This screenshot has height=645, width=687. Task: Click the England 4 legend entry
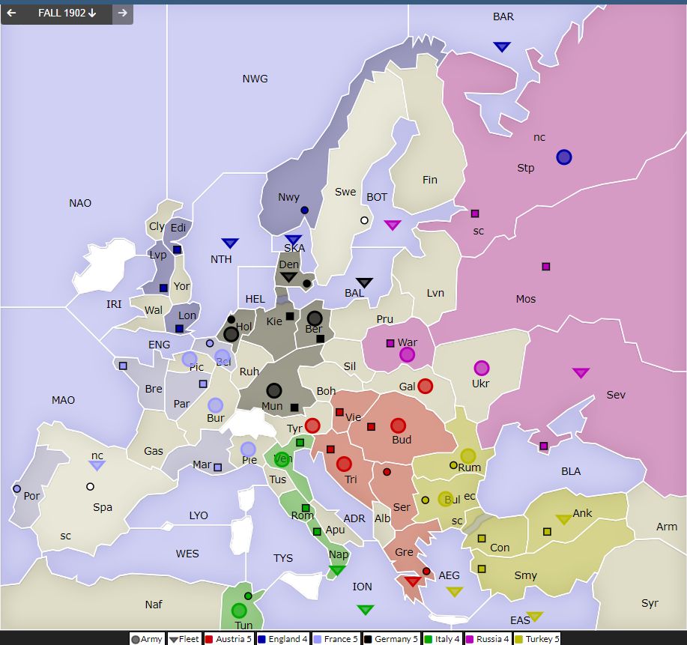(283, 639)
